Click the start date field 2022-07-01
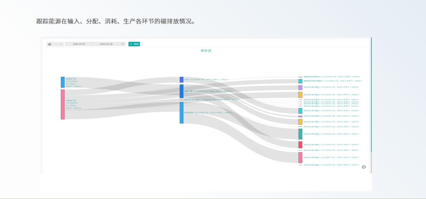The height and width of the screenshot is (199, 426). coord(79,44)
